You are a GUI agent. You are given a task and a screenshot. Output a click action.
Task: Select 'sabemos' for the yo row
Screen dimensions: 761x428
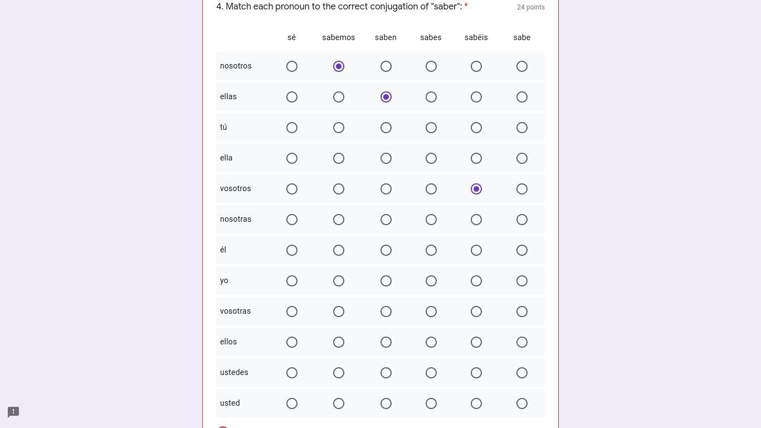338,281
